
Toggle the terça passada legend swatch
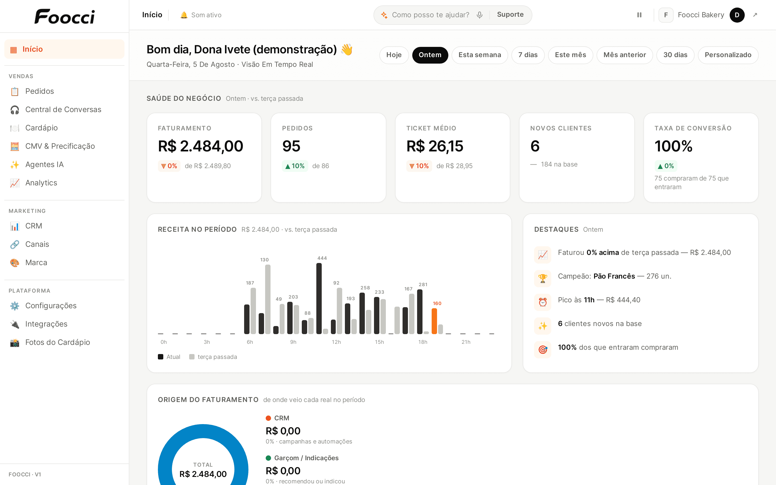192,357
